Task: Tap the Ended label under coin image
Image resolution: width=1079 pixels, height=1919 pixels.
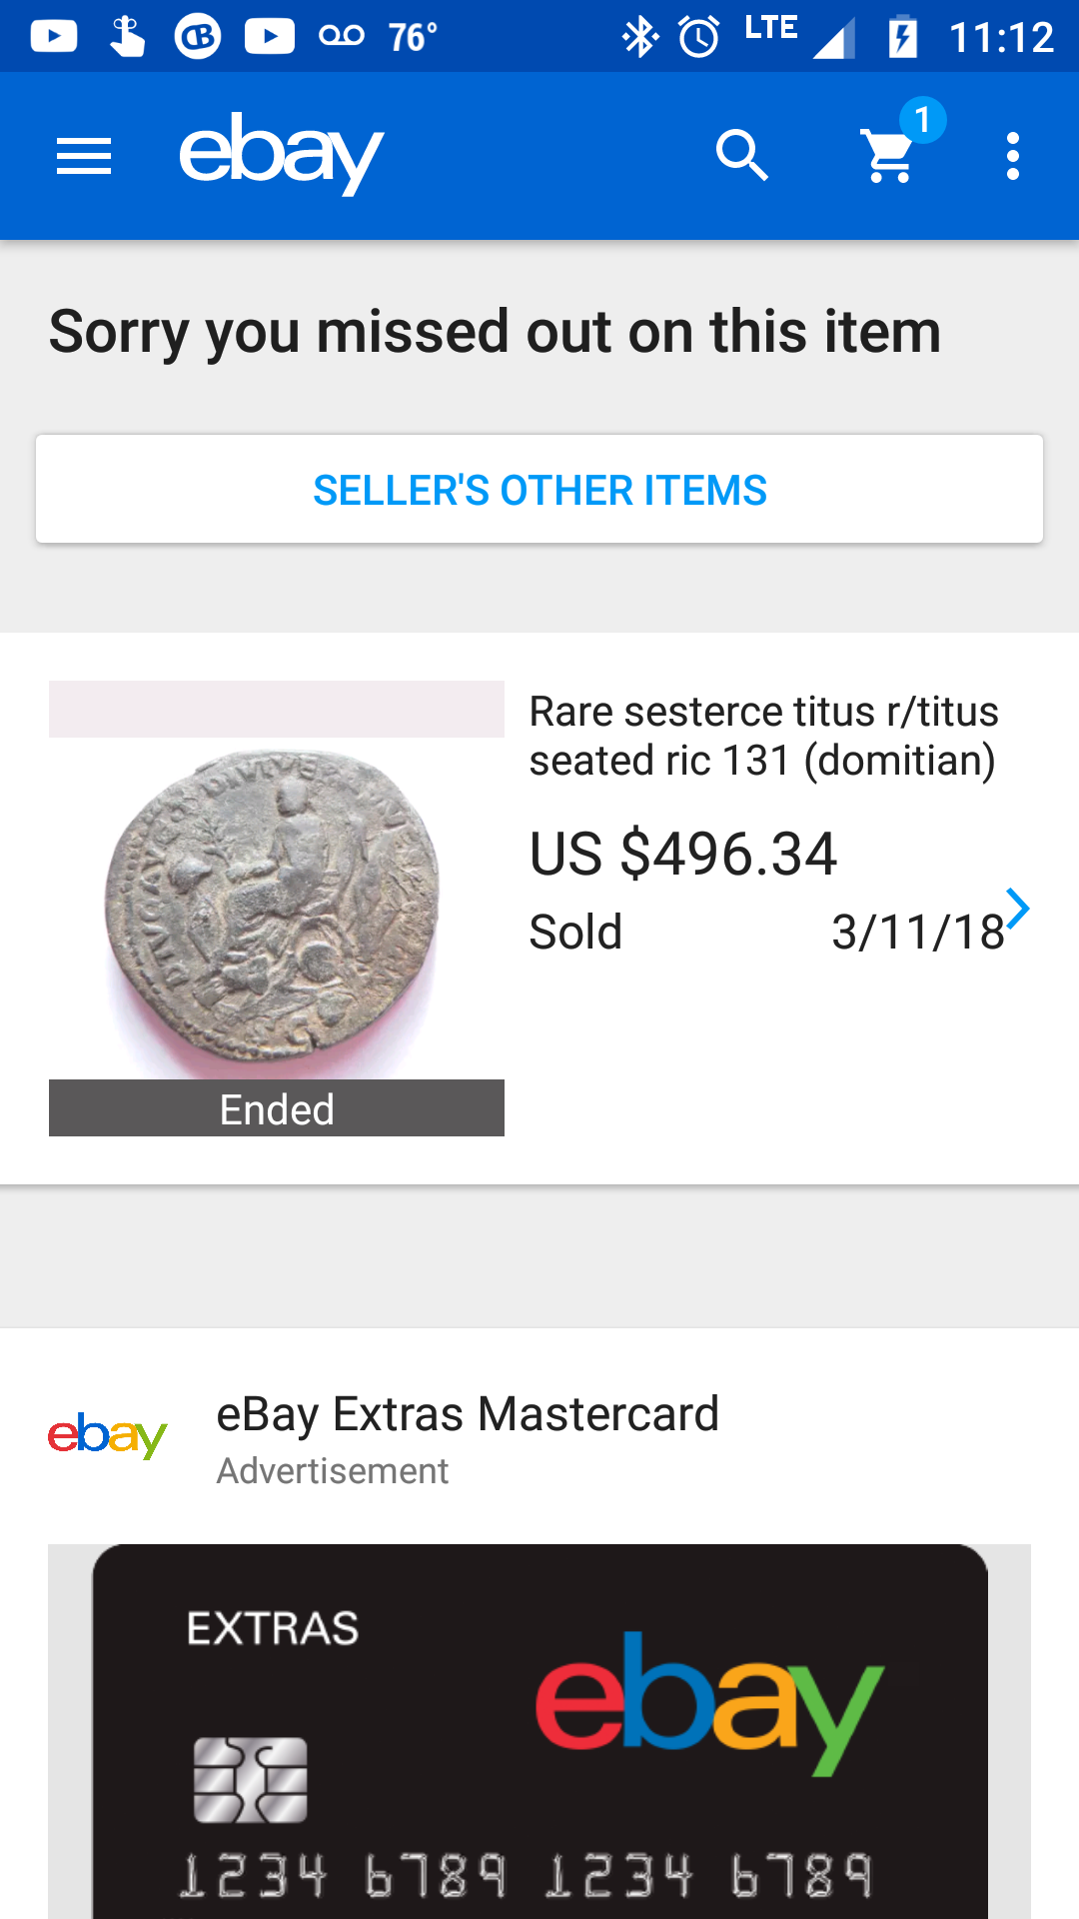Action: pos(277,1108)
